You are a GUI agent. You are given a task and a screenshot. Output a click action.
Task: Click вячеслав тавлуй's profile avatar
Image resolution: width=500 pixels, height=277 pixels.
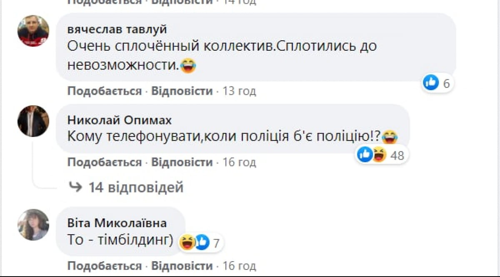click(33, 31)
